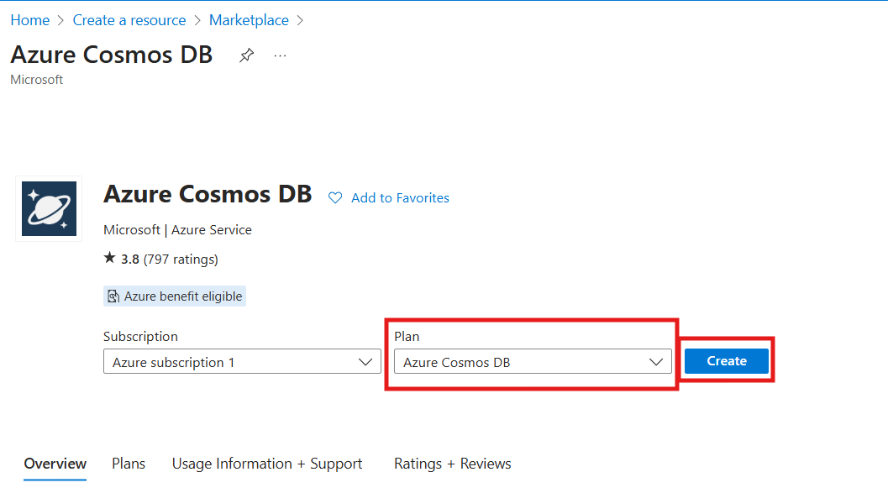Click the star rating icon
Image resolution: width=888 pixels, height=493 pixels.
(x=108, y=259)
